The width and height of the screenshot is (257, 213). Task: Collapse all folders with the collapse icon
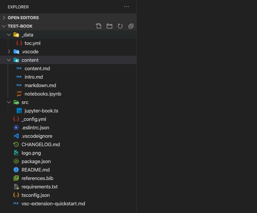point(131,26)
